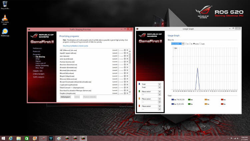Open upper Total dropdown beside blue marker
250x141 pixels.
(x=151, y=84)
